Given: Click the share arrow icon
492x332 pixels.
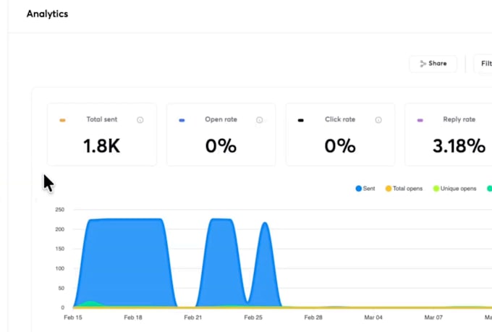Looking at the screenshot, I should (423, 64).
